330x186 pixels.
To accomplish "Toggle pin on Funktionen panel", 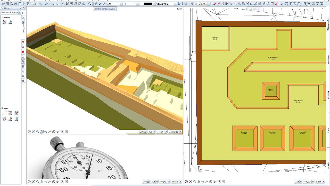I will pos(20,8).
